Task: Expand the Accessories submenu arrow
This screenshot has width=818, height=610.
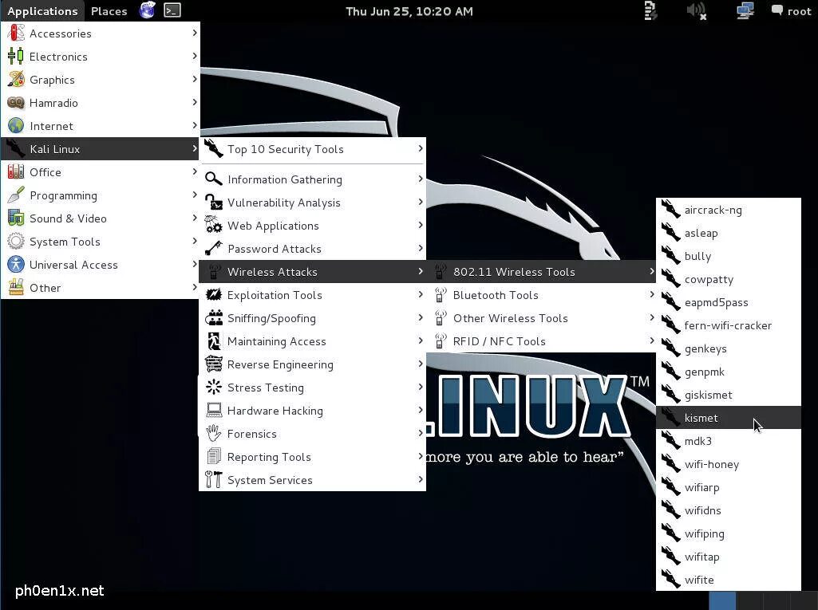Action: 194,33
